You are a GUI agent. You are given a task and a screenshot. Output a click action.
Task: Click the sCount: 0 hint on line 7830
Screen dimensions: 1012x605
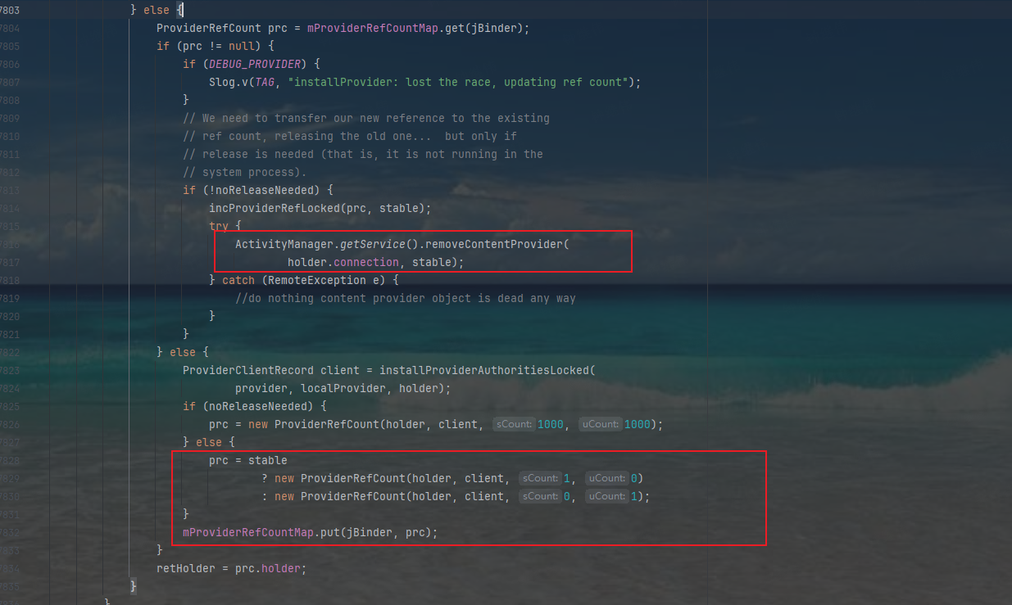539,496
